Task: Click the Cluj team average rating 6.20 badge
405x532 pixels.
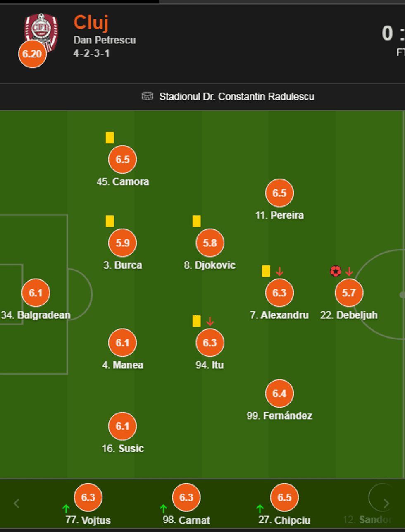Action: coord(32,54)
